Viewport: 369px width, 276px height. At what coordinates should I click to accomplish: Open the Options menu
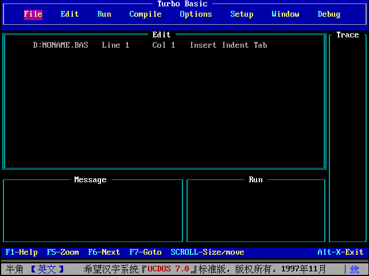coord(196,14)
